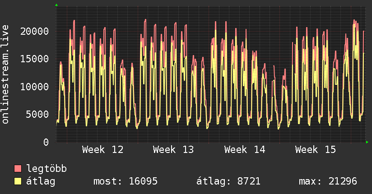Image resolution: width=372 pixels, height=194 pixels.
Task: Select the átlag legend label text
Action: point(41,181)
